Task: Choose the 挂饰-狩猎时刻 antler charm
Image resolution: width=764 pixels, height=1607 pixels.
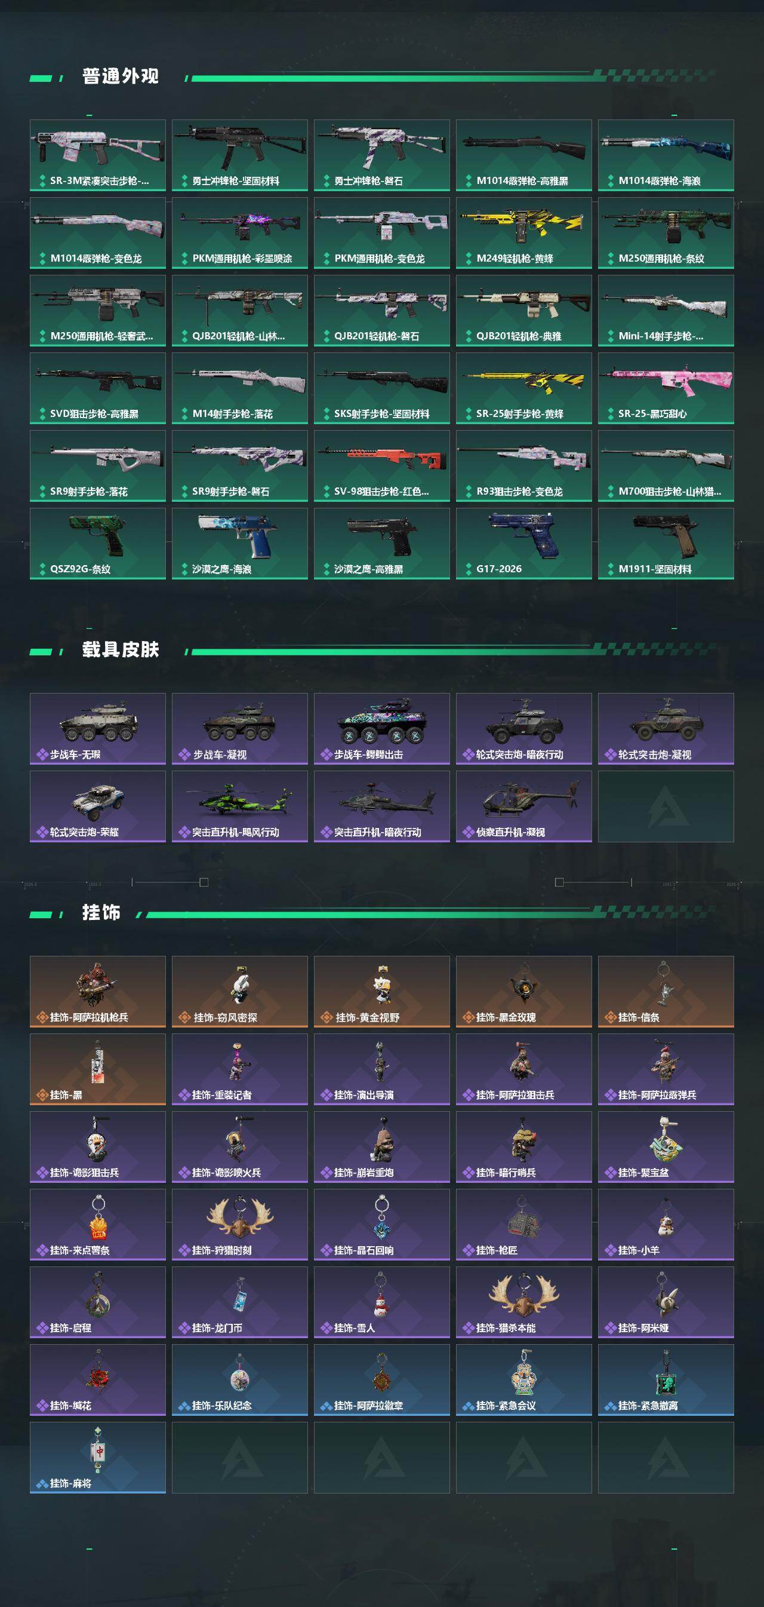Action: coord(239,1225)
